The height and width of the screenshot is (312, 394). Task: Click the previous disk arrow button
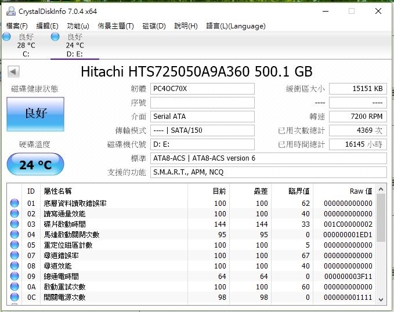[13, 71]
